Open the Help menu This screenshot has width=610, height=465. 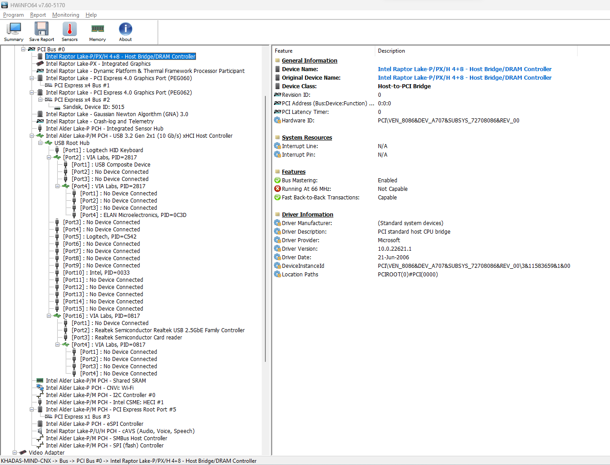click(x=91, y=15)
